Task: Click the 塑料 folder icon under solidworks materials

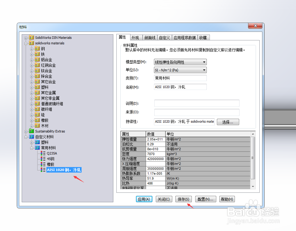Action: click(37, 87)
